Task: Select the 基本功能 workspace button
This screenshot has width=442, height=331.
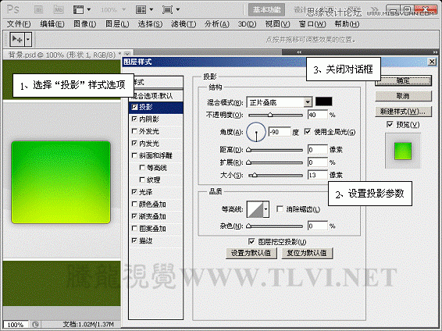Action: click(x=266, y=10)
